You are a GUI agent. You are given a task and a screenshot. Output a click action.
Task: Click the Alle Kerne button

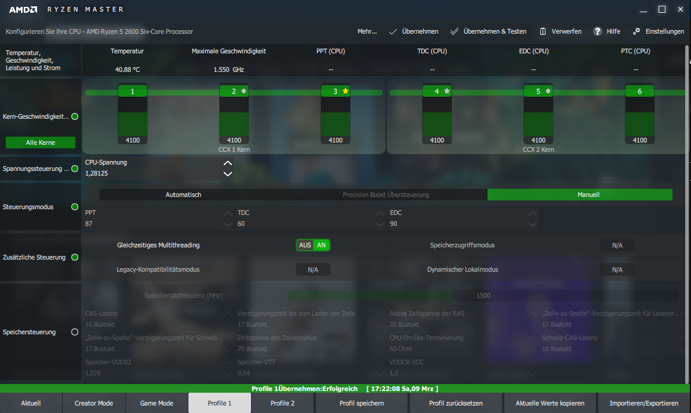point(41,142)
